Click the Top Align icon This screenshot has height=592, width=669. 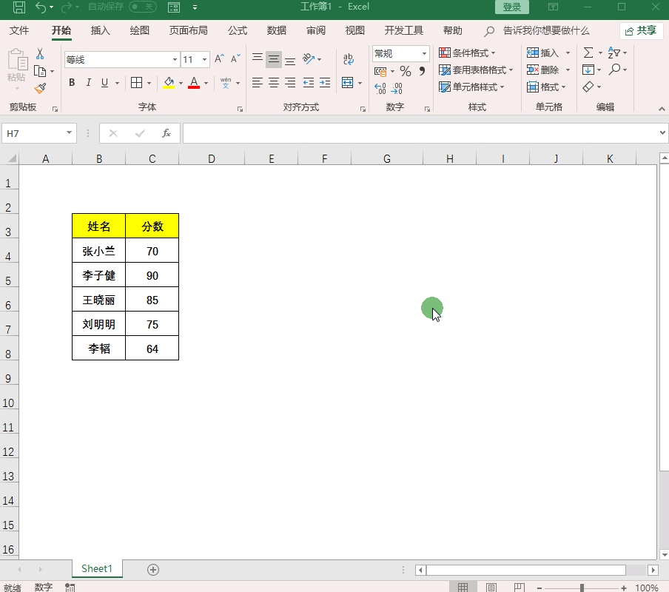tap(258, 59)
